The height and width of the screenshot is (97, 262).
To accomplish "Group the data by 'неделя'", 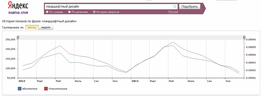I will [x=46, y=27].
